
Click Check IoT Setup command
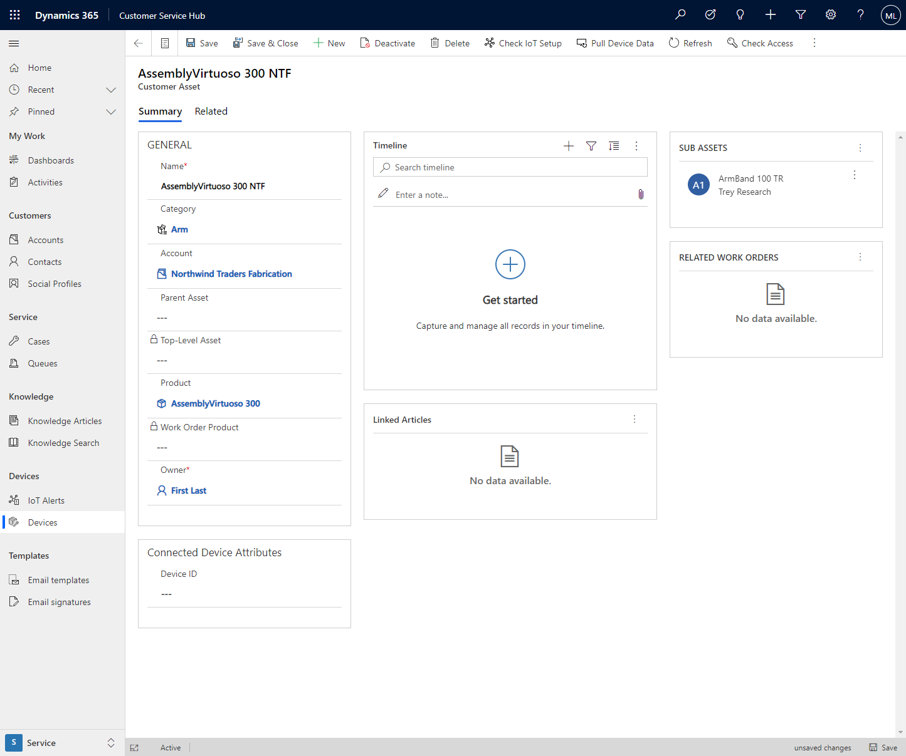[x=523, y=43]
